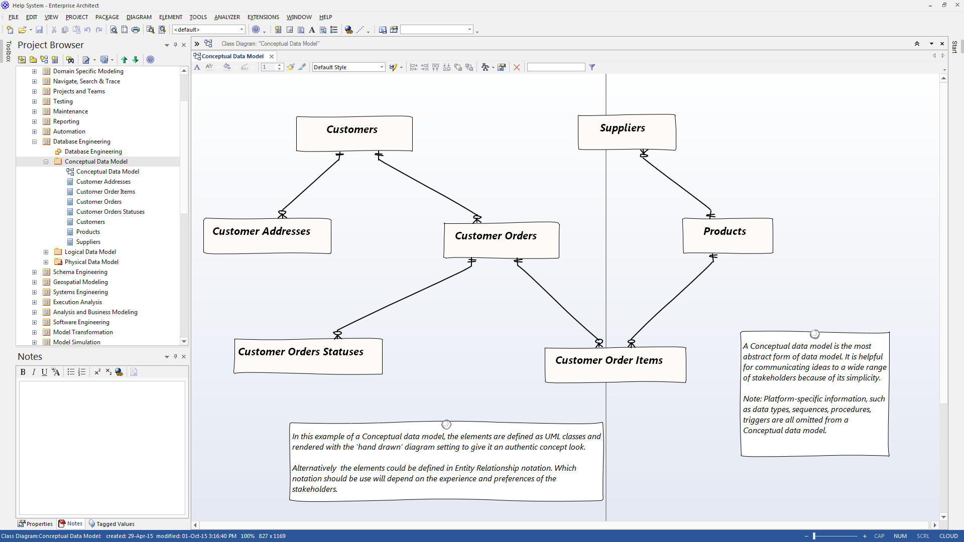This screenshot has height=542, width=964.
Task: Open the vertical Toolbox panel button
Action: click(9, 52)
